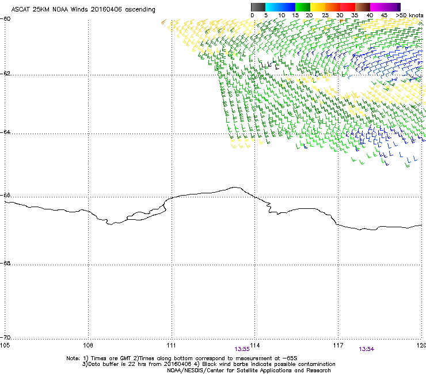Click the gray 0-5 knots legend swatch
Screen dimensions: 426x374
coord(258,7)
